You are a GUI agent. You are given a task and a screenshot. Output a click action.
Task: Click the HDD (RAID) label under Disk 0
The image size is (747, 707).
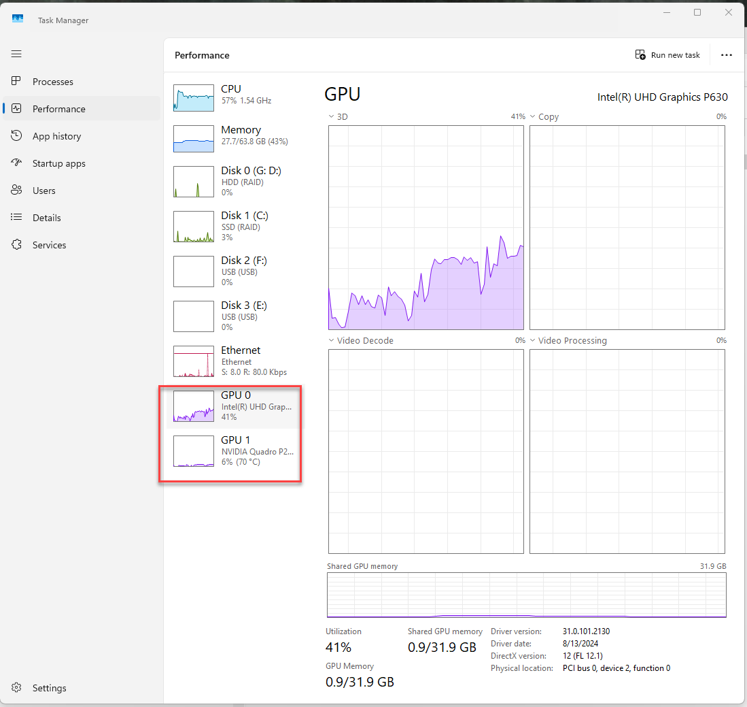coord(243,182)
